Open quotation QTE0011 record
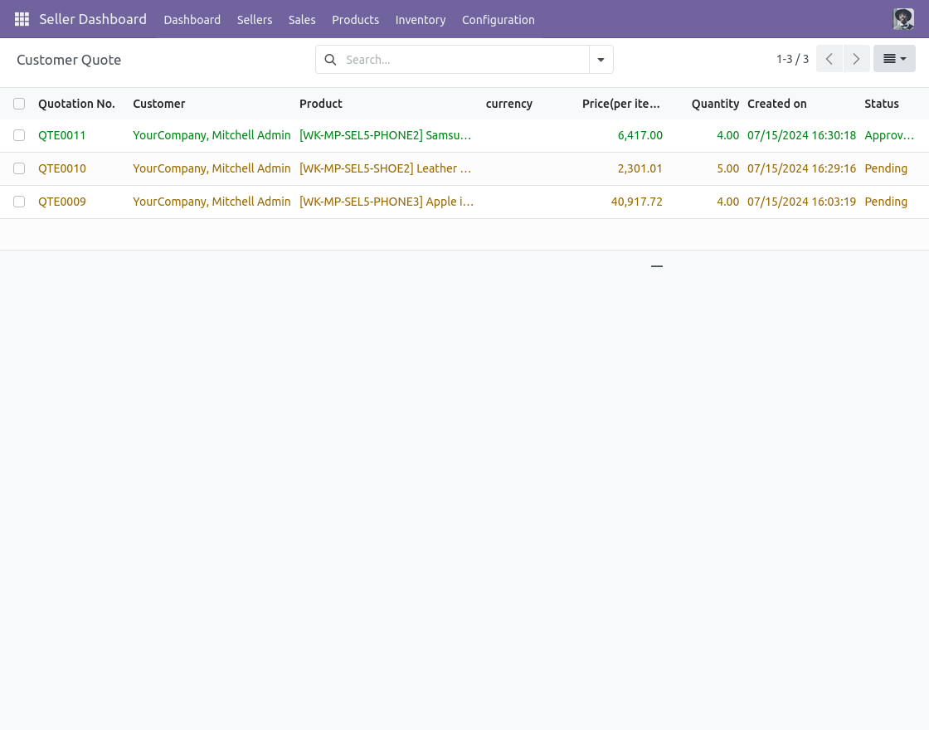This screenshot has width=929, height=730. (x=62, y=135)
